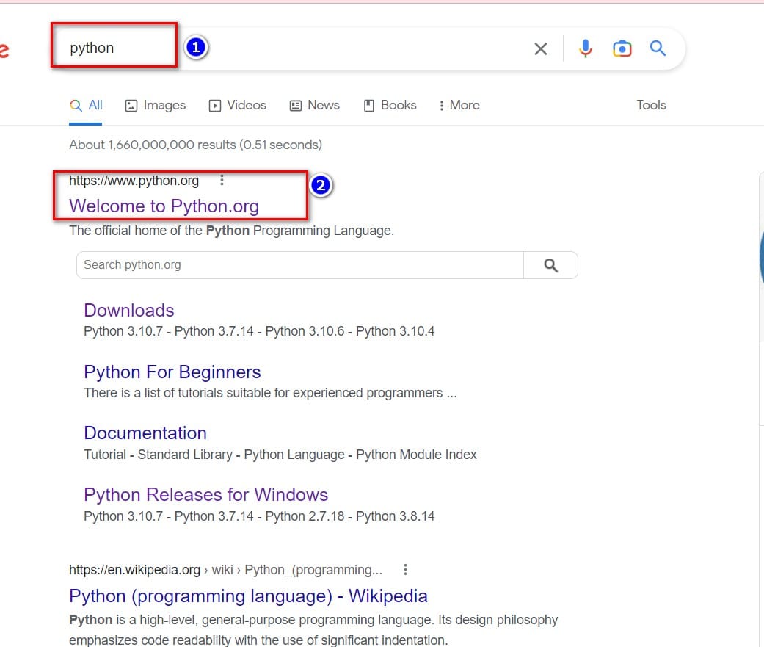Switch to the News tab

click(314, 105)
